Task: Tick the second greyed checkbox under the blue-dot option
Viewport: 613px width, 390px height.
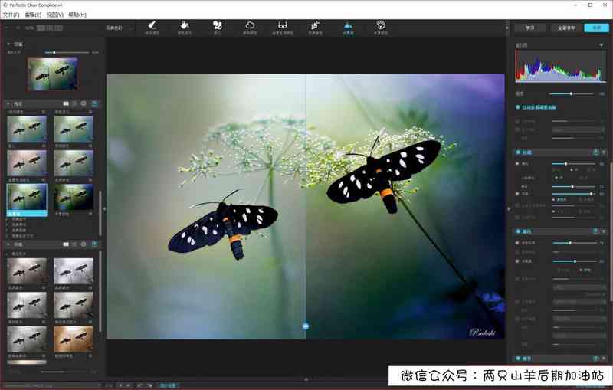Action: (x=518, y=129)
